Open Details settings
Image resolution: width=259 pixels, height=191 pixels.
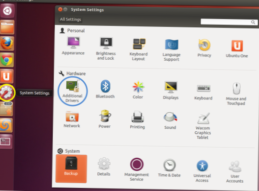coord(104,167)
